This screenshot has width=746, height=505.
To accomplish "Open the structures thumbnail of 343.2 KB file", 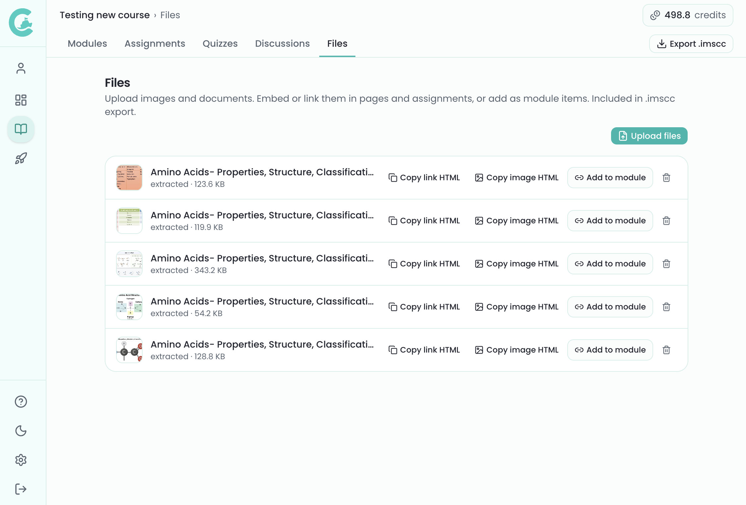I will [129, 264].
